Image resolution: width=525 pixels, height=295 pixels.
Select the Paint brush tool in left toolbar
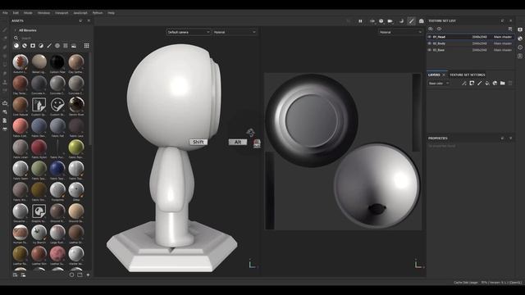click(x=5, y=29)
